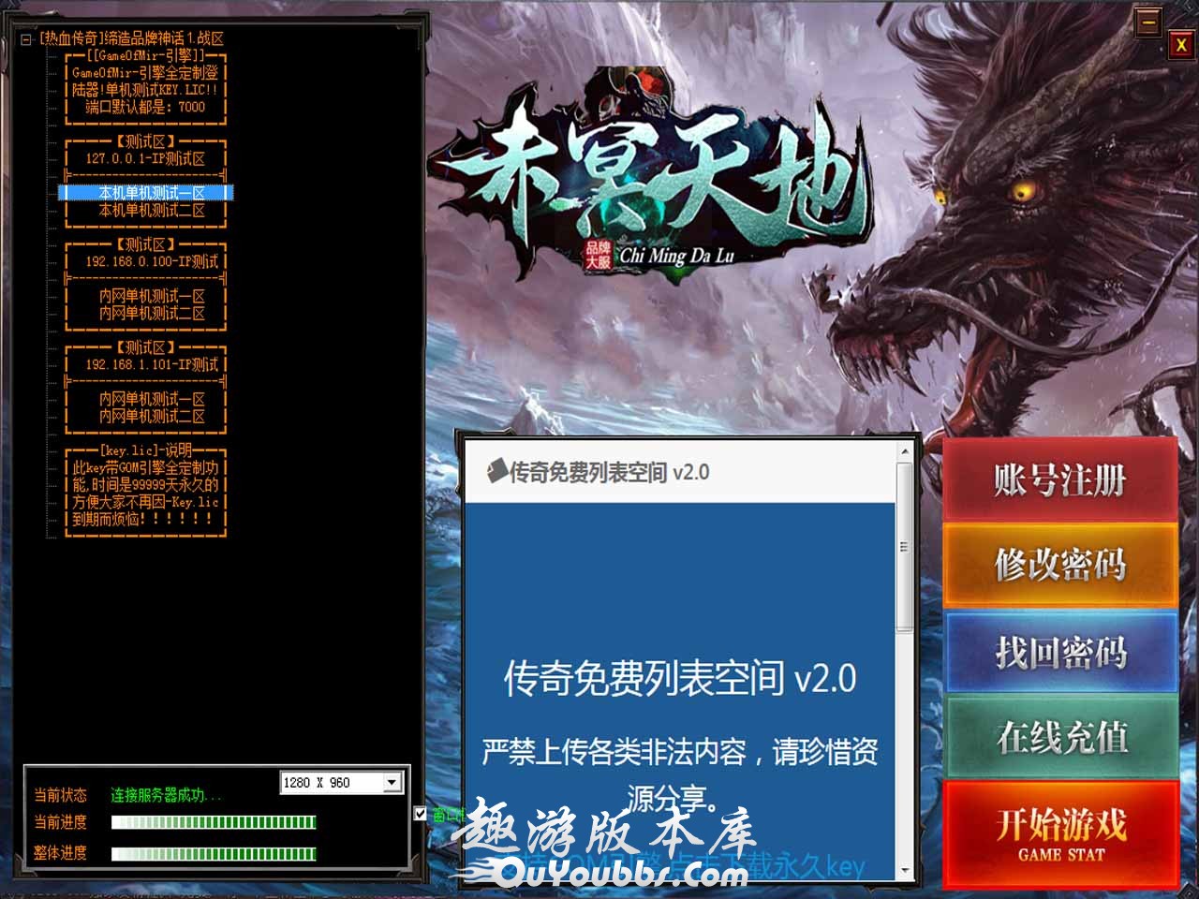1199x899 pixels.
Task: Click the web panel scrollbar up arrow
Action: 905,452
